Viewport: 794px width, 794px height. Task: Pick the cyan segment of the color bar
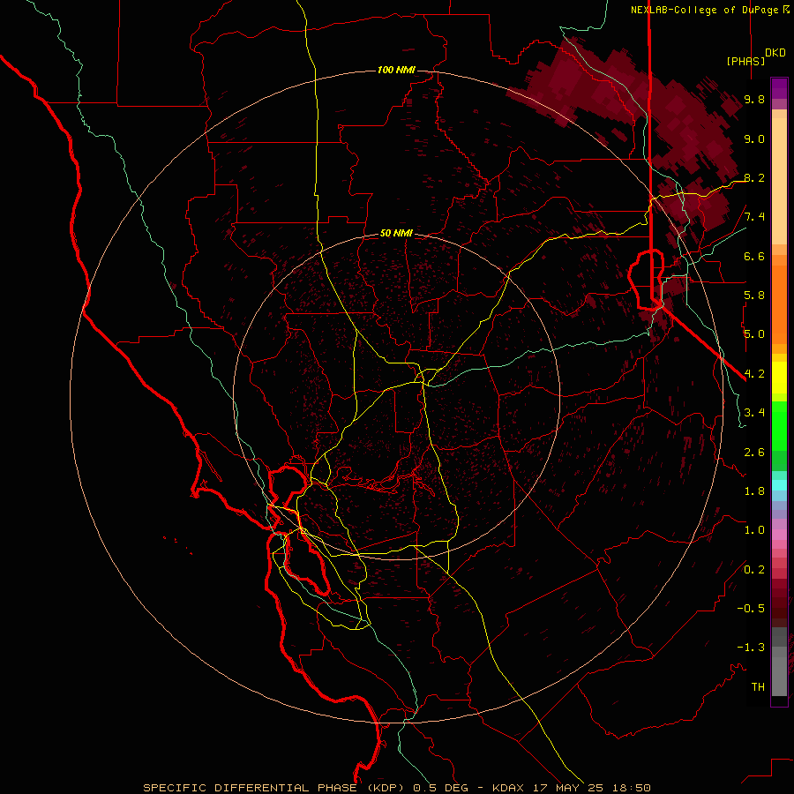[779, 485]
